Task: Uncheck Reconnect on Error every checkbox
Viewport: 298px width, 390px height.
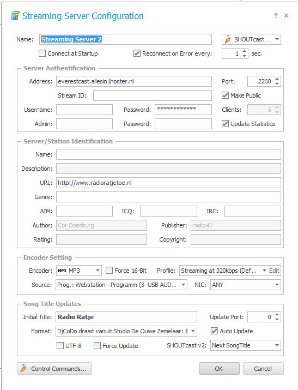Action: click(x=137, y=53)
